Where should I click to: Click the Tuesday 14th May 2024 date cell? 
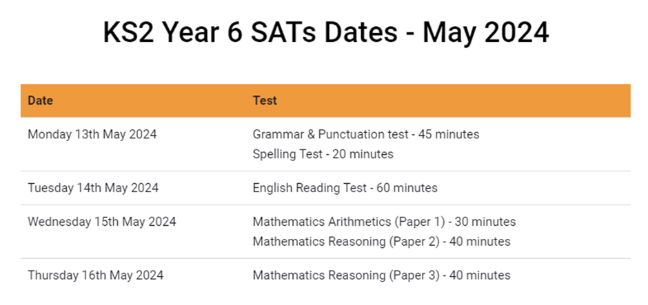93,188
